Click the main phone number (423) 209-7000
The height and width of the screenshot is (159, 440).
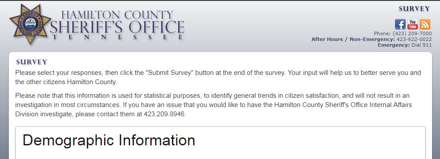[412, 33]
